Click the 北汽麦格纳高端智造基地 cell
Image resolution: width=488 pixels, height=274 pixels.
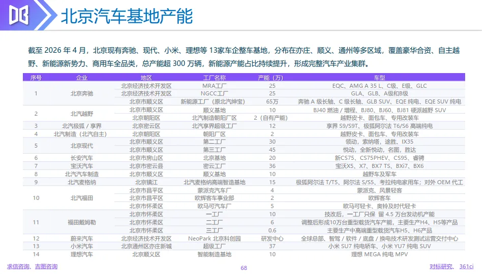214,182
